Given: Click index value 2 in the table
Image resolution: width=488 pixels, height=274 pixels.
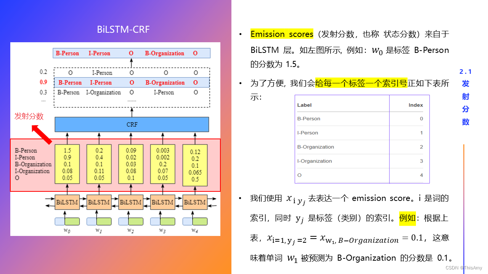Looking at the screenshot, I should pyautogui.click(x=421, y=147).
